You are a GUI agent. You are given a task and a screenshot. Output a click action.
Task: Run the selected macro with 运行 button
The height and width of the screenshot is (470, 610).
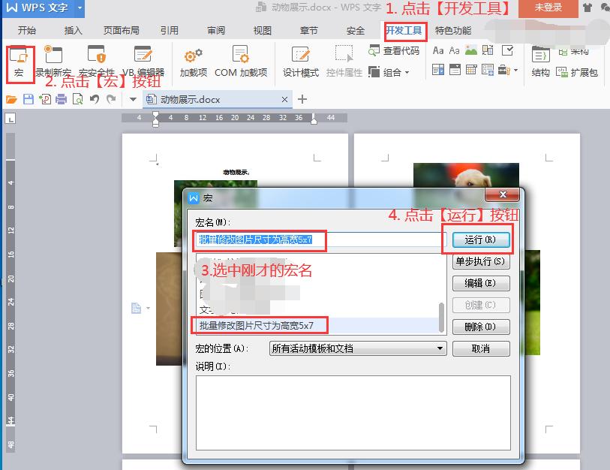[x=481, y=240]
